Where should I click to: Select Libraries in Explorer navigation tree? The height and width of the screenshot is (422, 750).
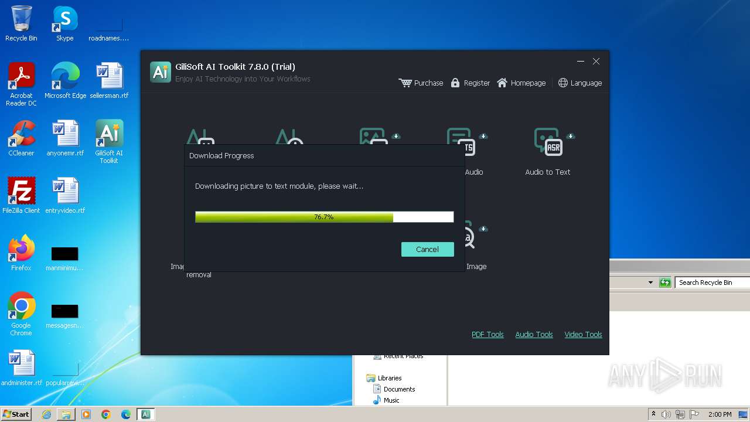point(389,378)
